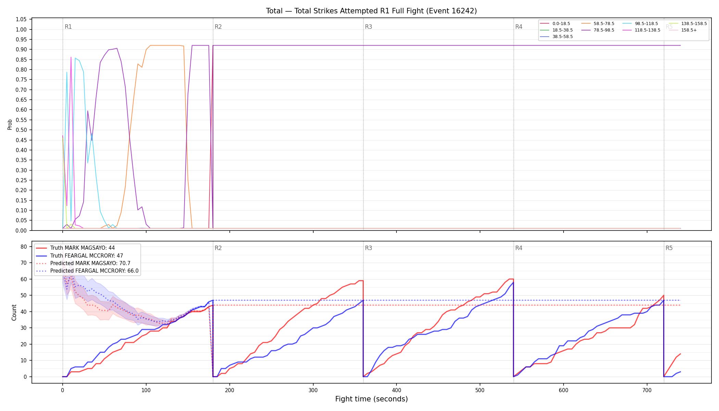Click the 700 tick label on the x-axis
The width and height of the screenshot is (719, 411).
647,390
